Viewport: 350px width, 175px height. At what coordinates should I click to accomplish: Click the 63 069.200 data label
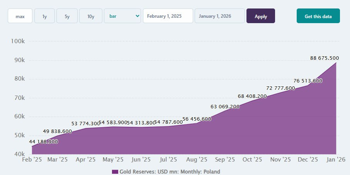pyautogui.click(x=225, y=106)
